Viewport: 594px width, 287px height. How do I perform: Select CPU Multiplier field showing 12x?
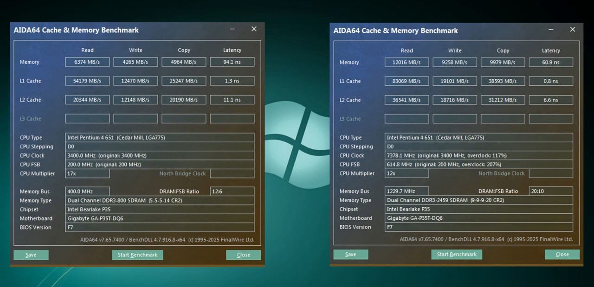tap(407, 173)
